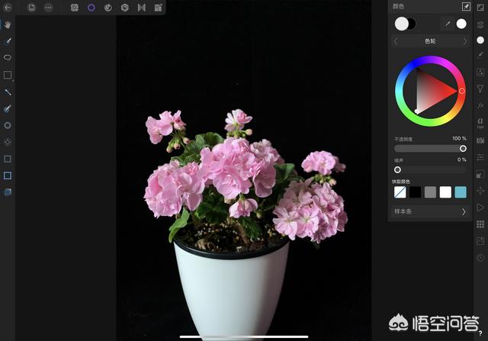Click the color picker eyedropper icon
The image size is (488, 341).
(x=448, y=24)
